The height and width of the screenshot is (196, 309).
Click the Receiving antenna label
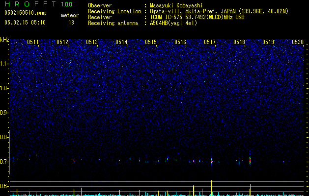(113, 23)
